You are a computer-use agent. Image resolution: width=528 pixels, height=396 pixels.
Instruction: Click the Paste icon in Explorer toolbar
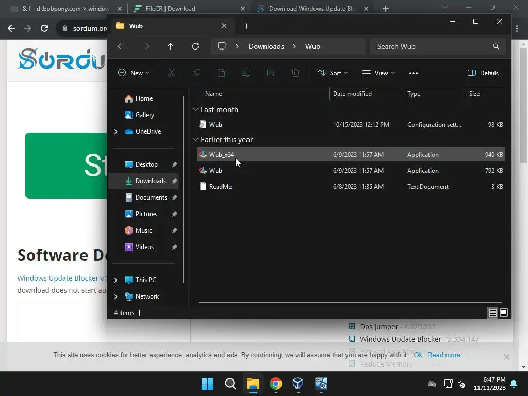tap(221, 73)
